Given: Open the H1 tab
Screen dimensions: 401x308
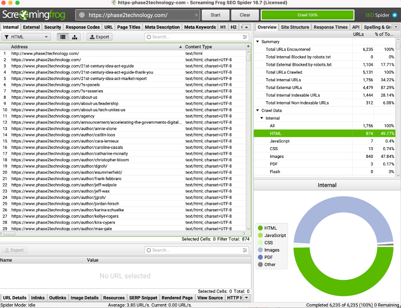Looking at the screenshot, I should click(223, 27).
